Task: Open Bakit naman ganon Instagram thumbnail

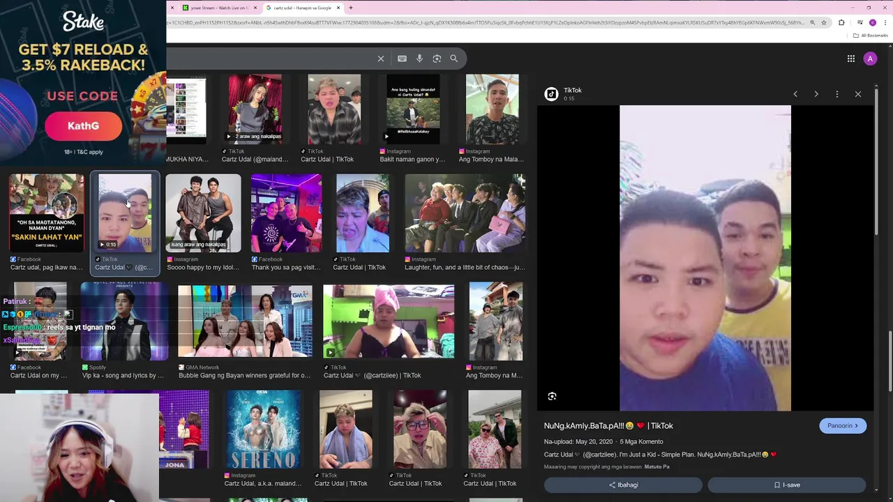Action: (413, 109)
